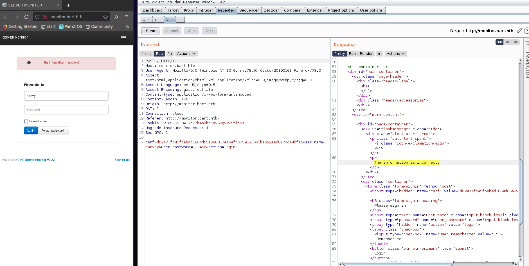Open the Server Monitor navbar hamburger toggle

pos(123,38)
